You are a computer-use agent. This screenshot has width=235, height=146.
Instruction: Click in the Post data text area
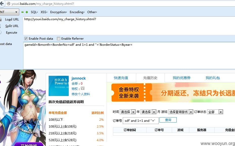pos(129,55)
